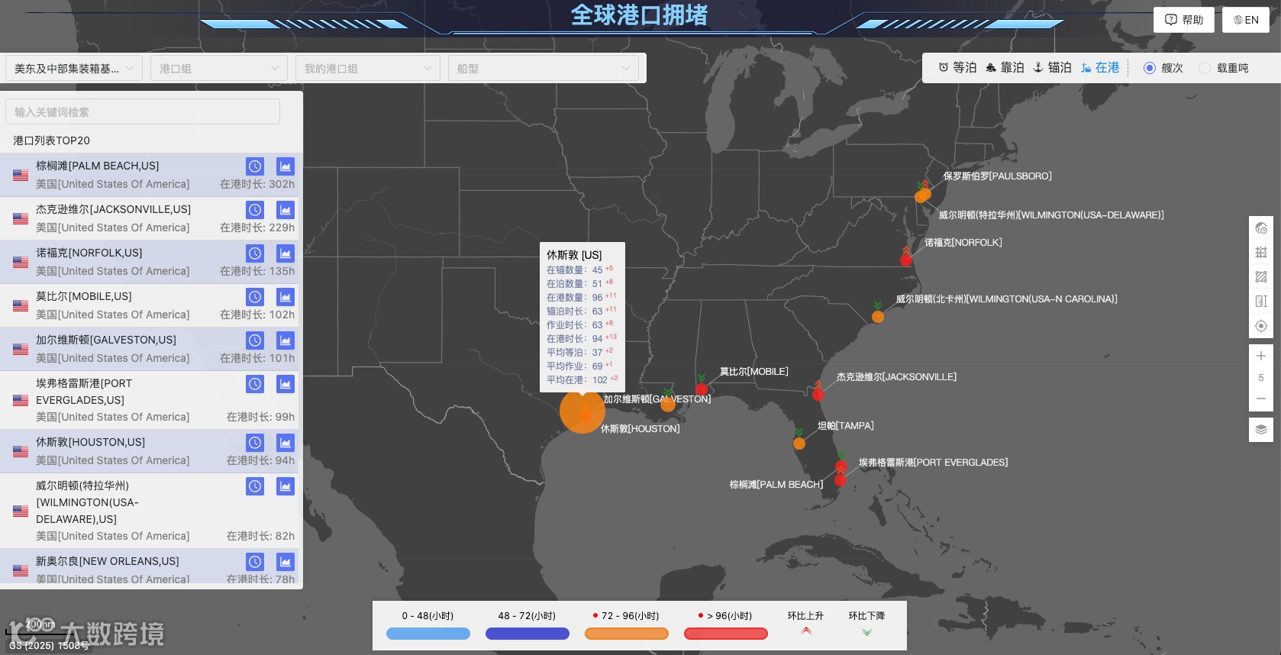Click the 埃弗格雷斯港[PORT EVERGLADES] map label
Viewport: 1281px width, 655px height.
tap(934, 463)
